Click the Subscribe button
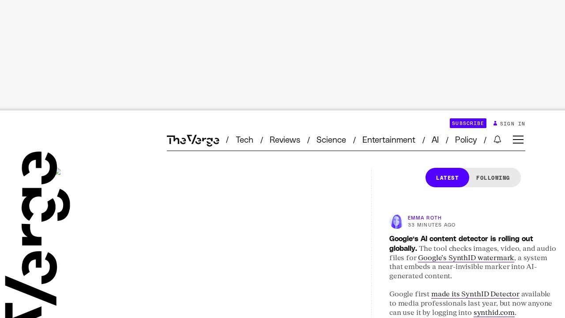Image resolution: width=565 pixels, height=318 pixels. 468,123
